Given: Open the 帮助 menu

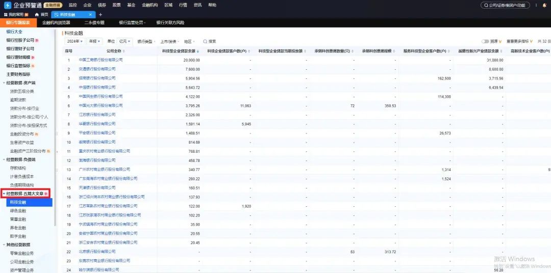Looking at the screenshot, I should click(x=212, y=5).
